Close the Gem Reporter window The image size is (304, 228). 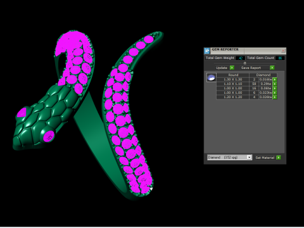pos(283,51)
